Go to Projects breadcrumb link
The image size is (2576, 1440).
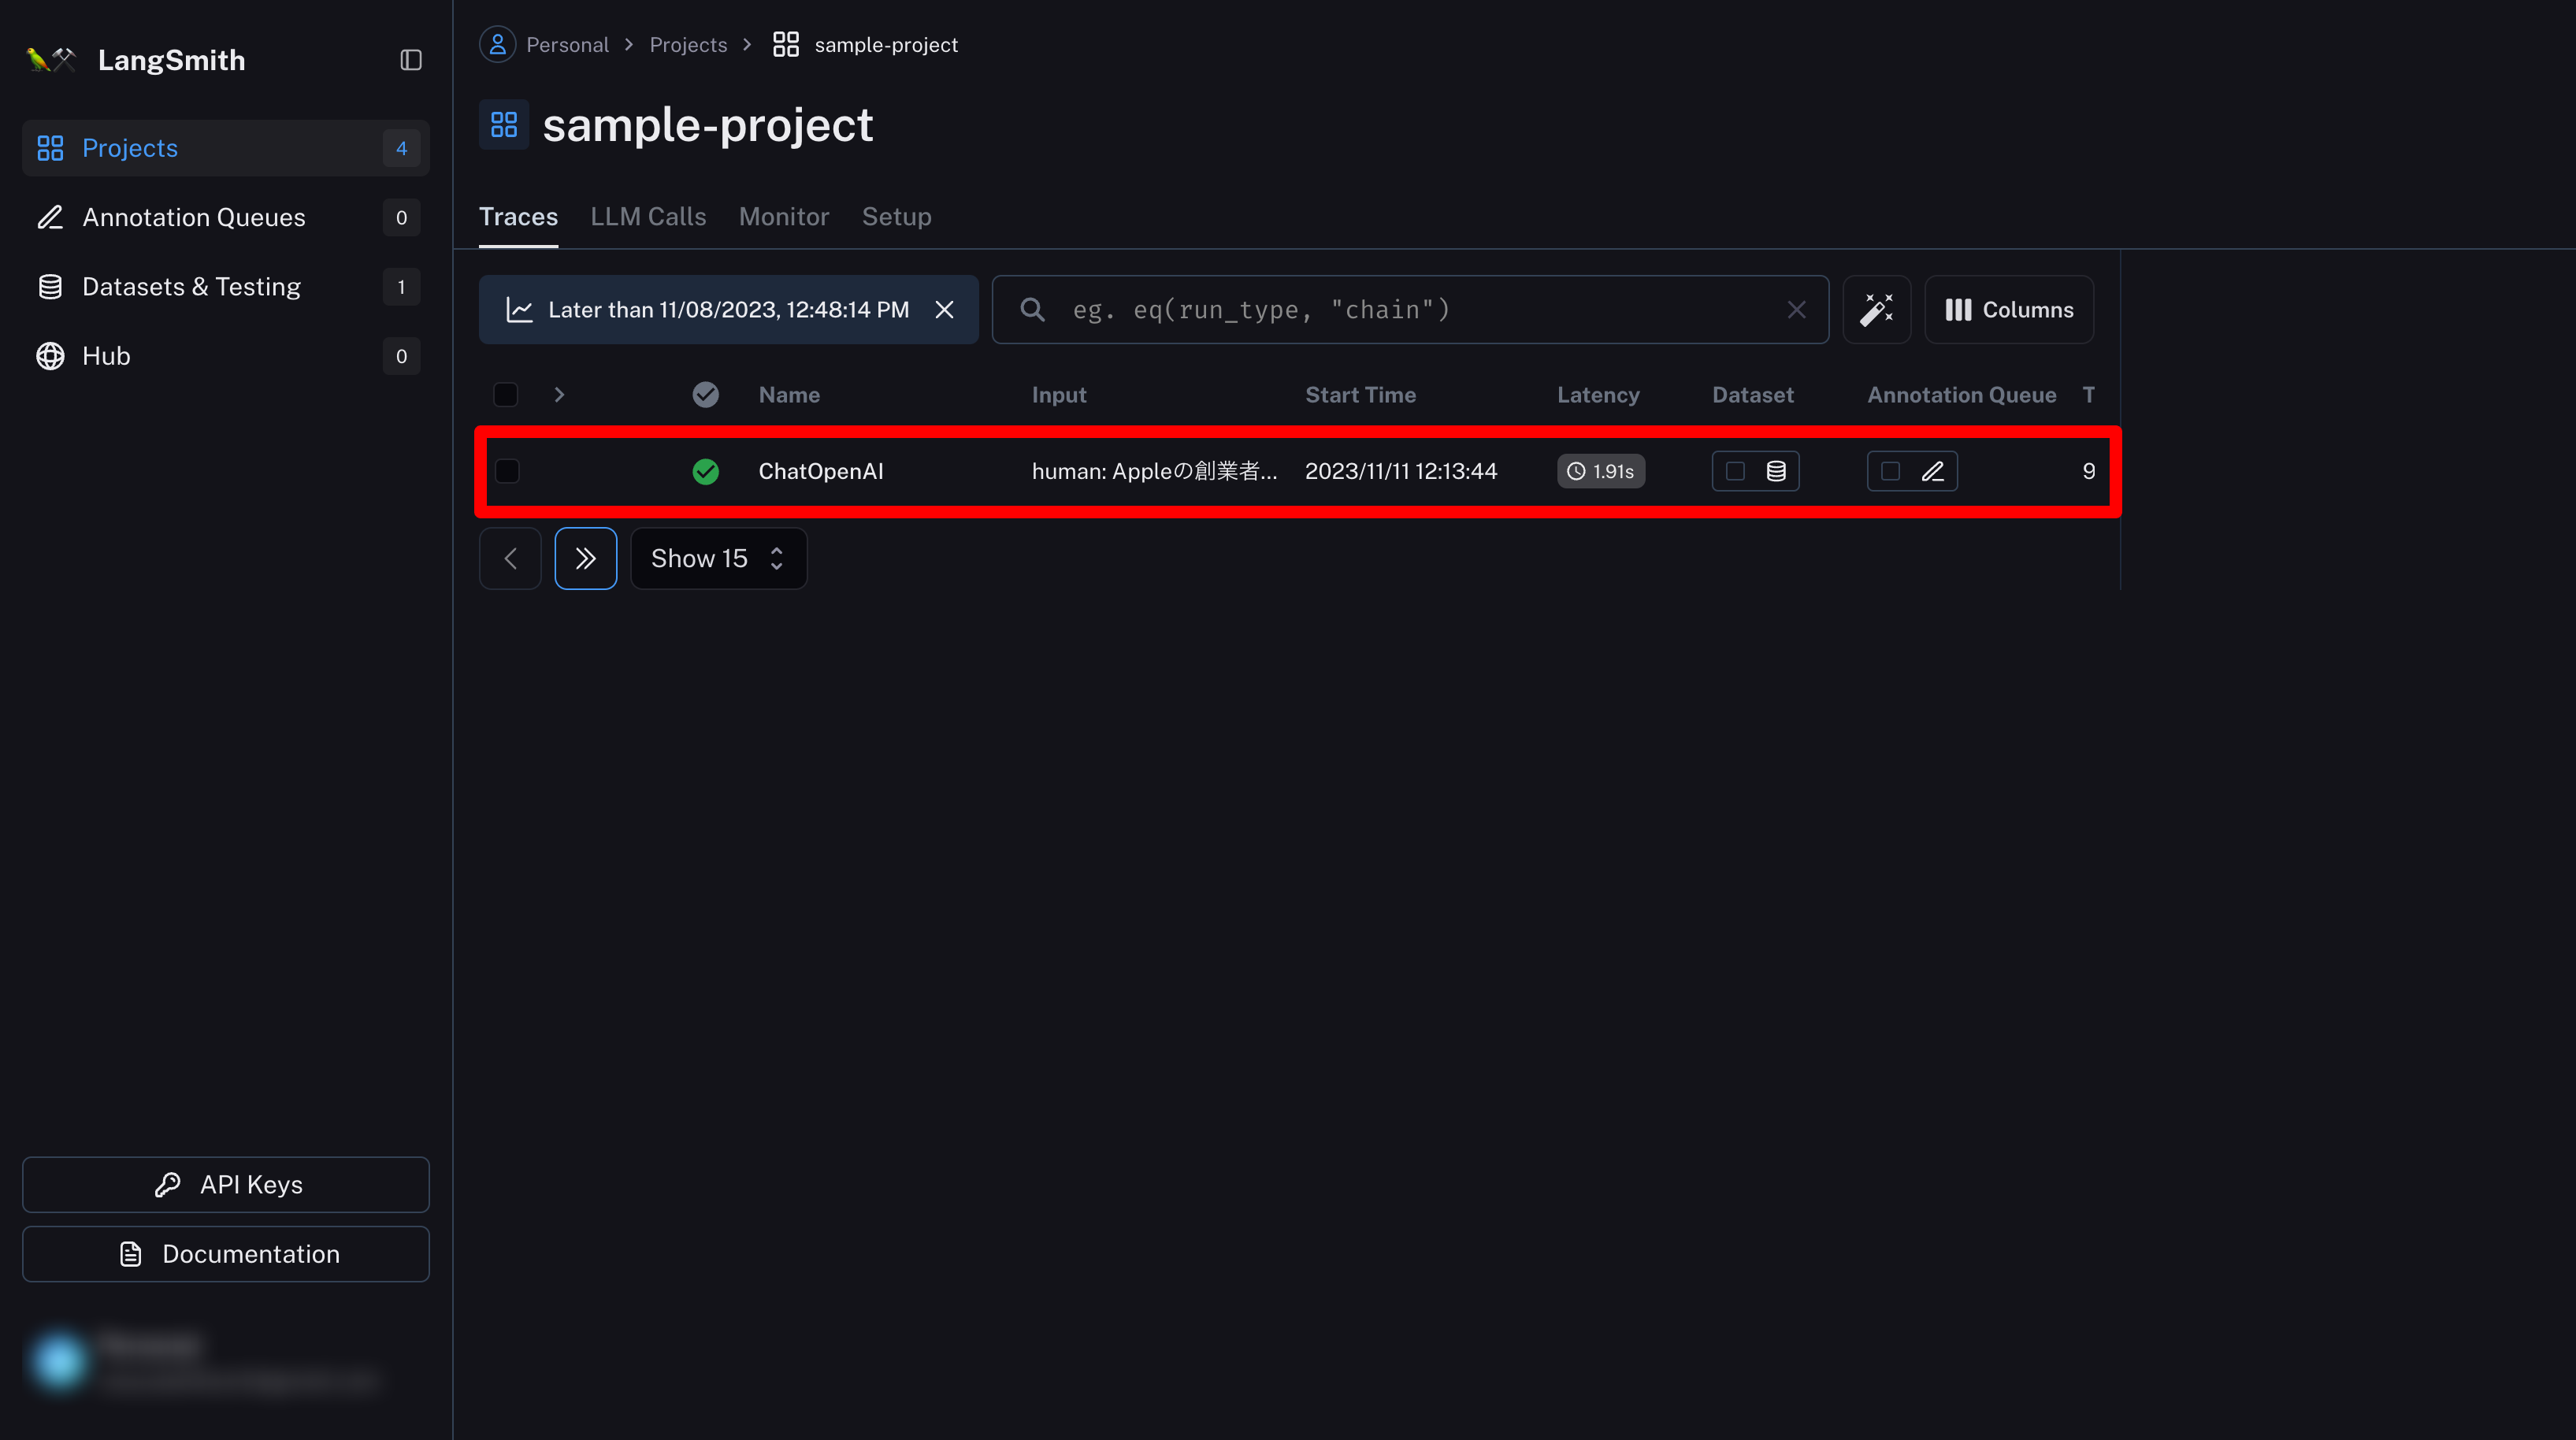(688, 45)
